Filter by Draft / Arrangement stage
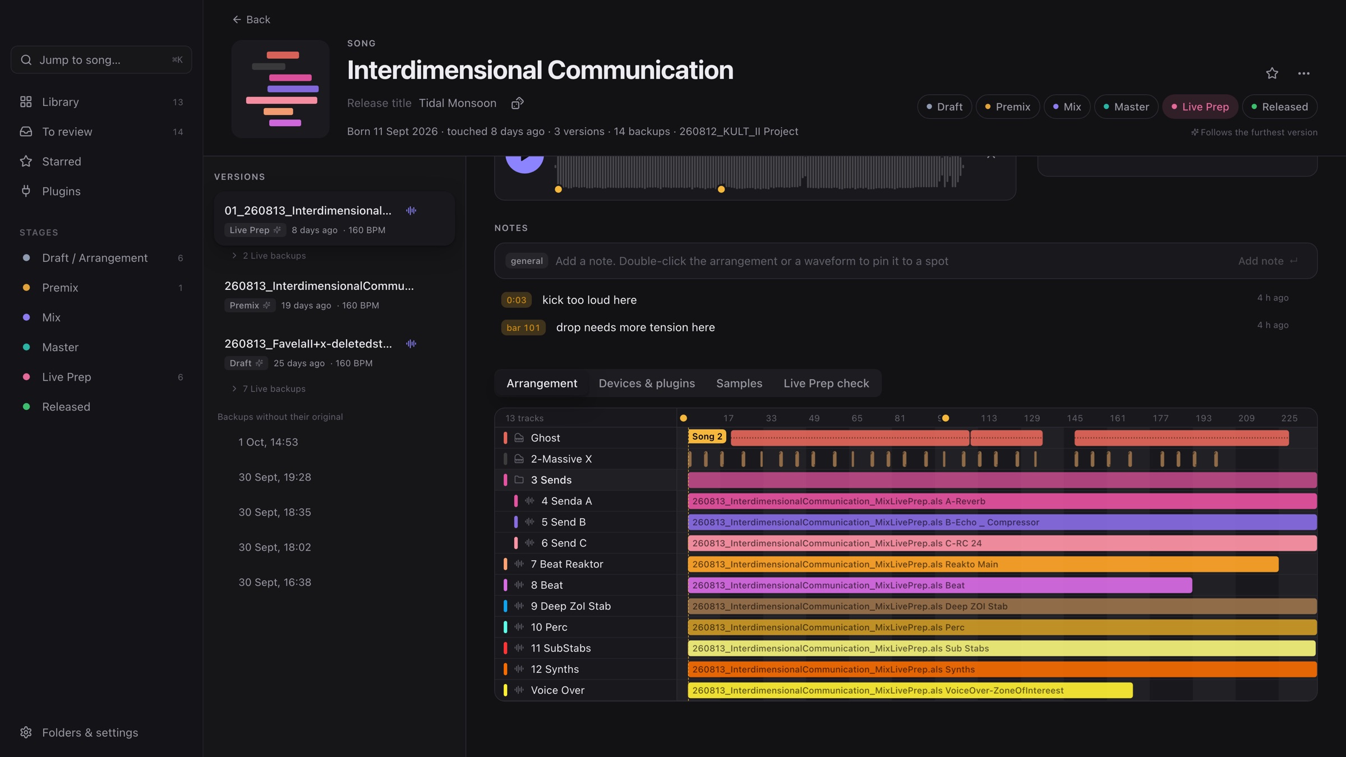This screenshot has height=757, width=1346. pyautogui.click(x=102, y=258)
